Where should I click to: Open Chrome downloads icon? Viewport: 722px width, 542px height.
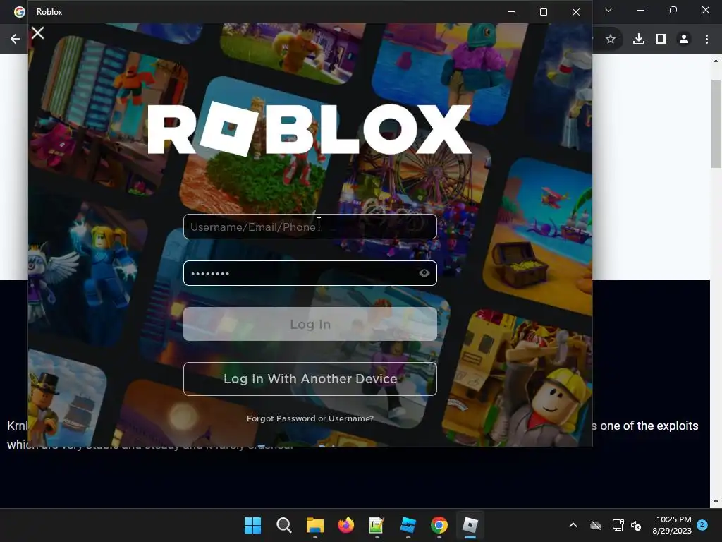pos(639,40)
